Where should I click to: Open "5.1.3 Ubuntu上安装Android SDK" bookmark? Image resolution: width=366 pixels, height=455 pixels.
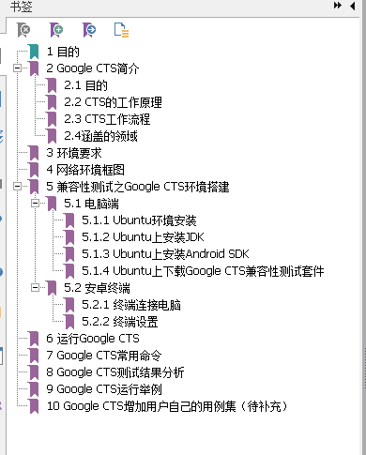click(x=165, y=254)
